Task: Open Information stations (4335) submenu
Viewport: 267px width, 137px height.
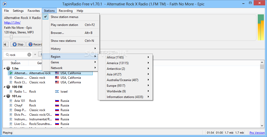Action: [x=125, y=97]
